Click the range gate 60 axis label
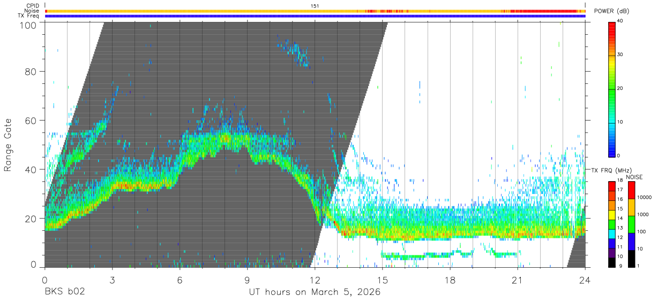 coord(32,120)
